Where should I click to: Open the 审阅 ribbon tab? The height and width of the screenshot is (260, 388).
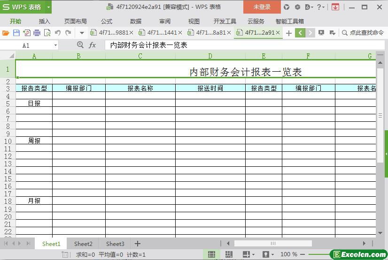click(x=165, y=22)
